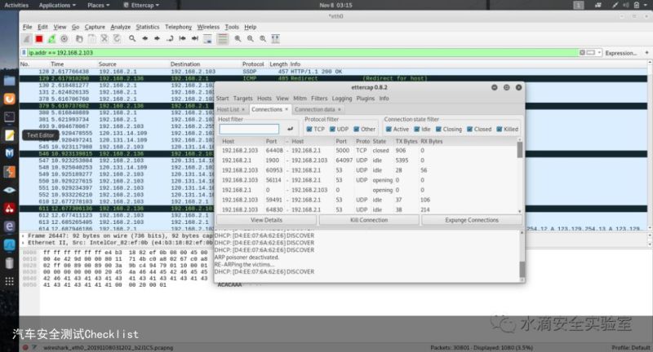Image resolution: width=653 pixels, height=352 pixels.
Task: Toggle packet list colorize rules
Action: pos(223,39)
